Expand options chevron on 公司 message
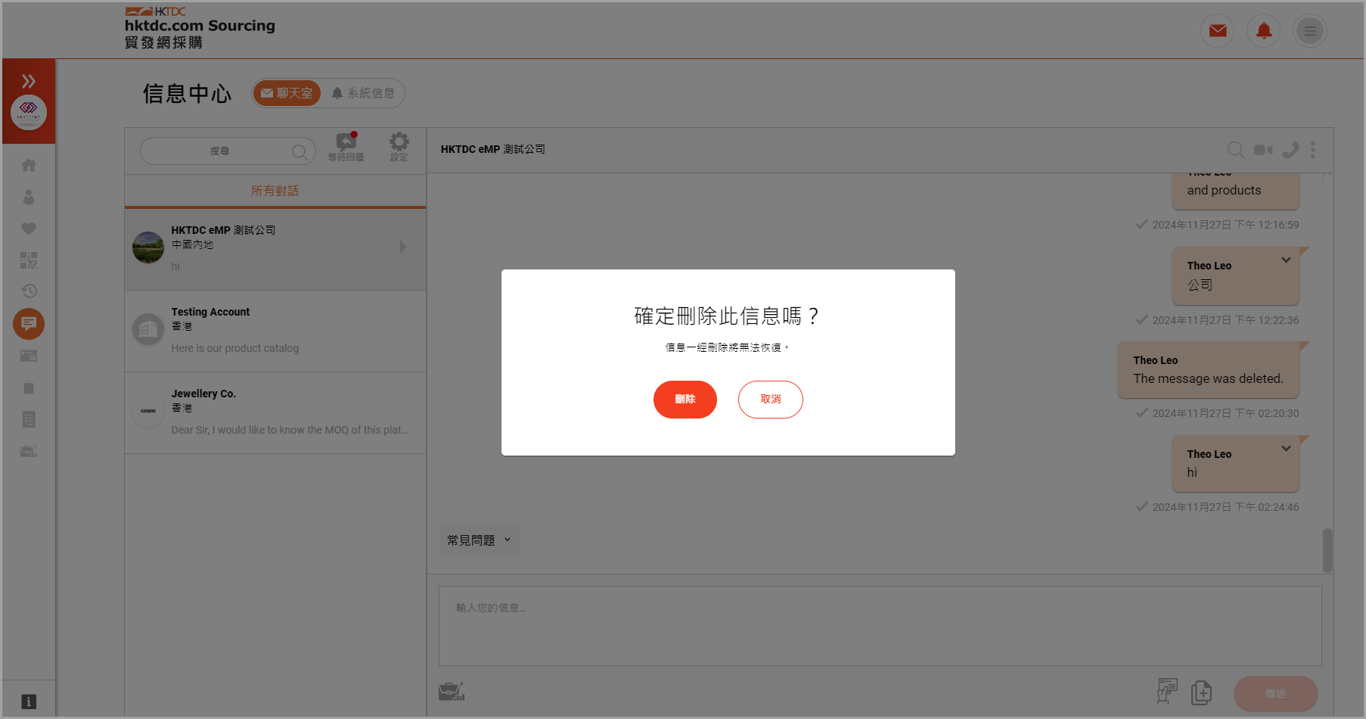Image resolution: width=1366 pixels, height=719 pixels. [x=1286, y=260]
